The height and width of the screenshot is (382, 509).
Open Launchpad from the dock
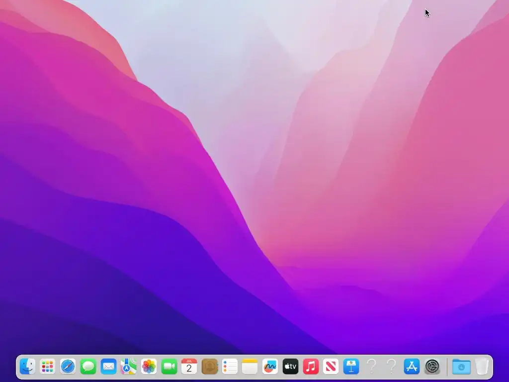47,367
